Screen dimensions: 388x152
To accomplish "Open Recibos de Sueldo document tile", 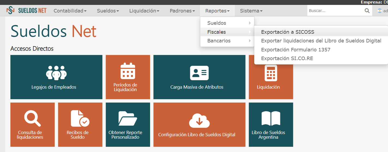I will (80, 125).
